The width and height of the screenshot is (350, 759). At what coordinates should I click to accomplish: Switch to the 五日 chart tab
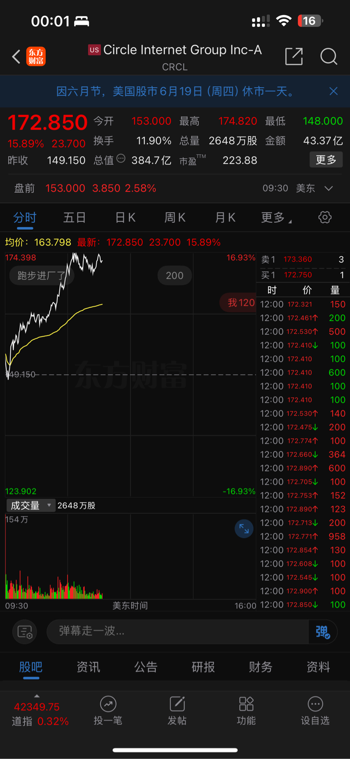(x=74, y=217)
